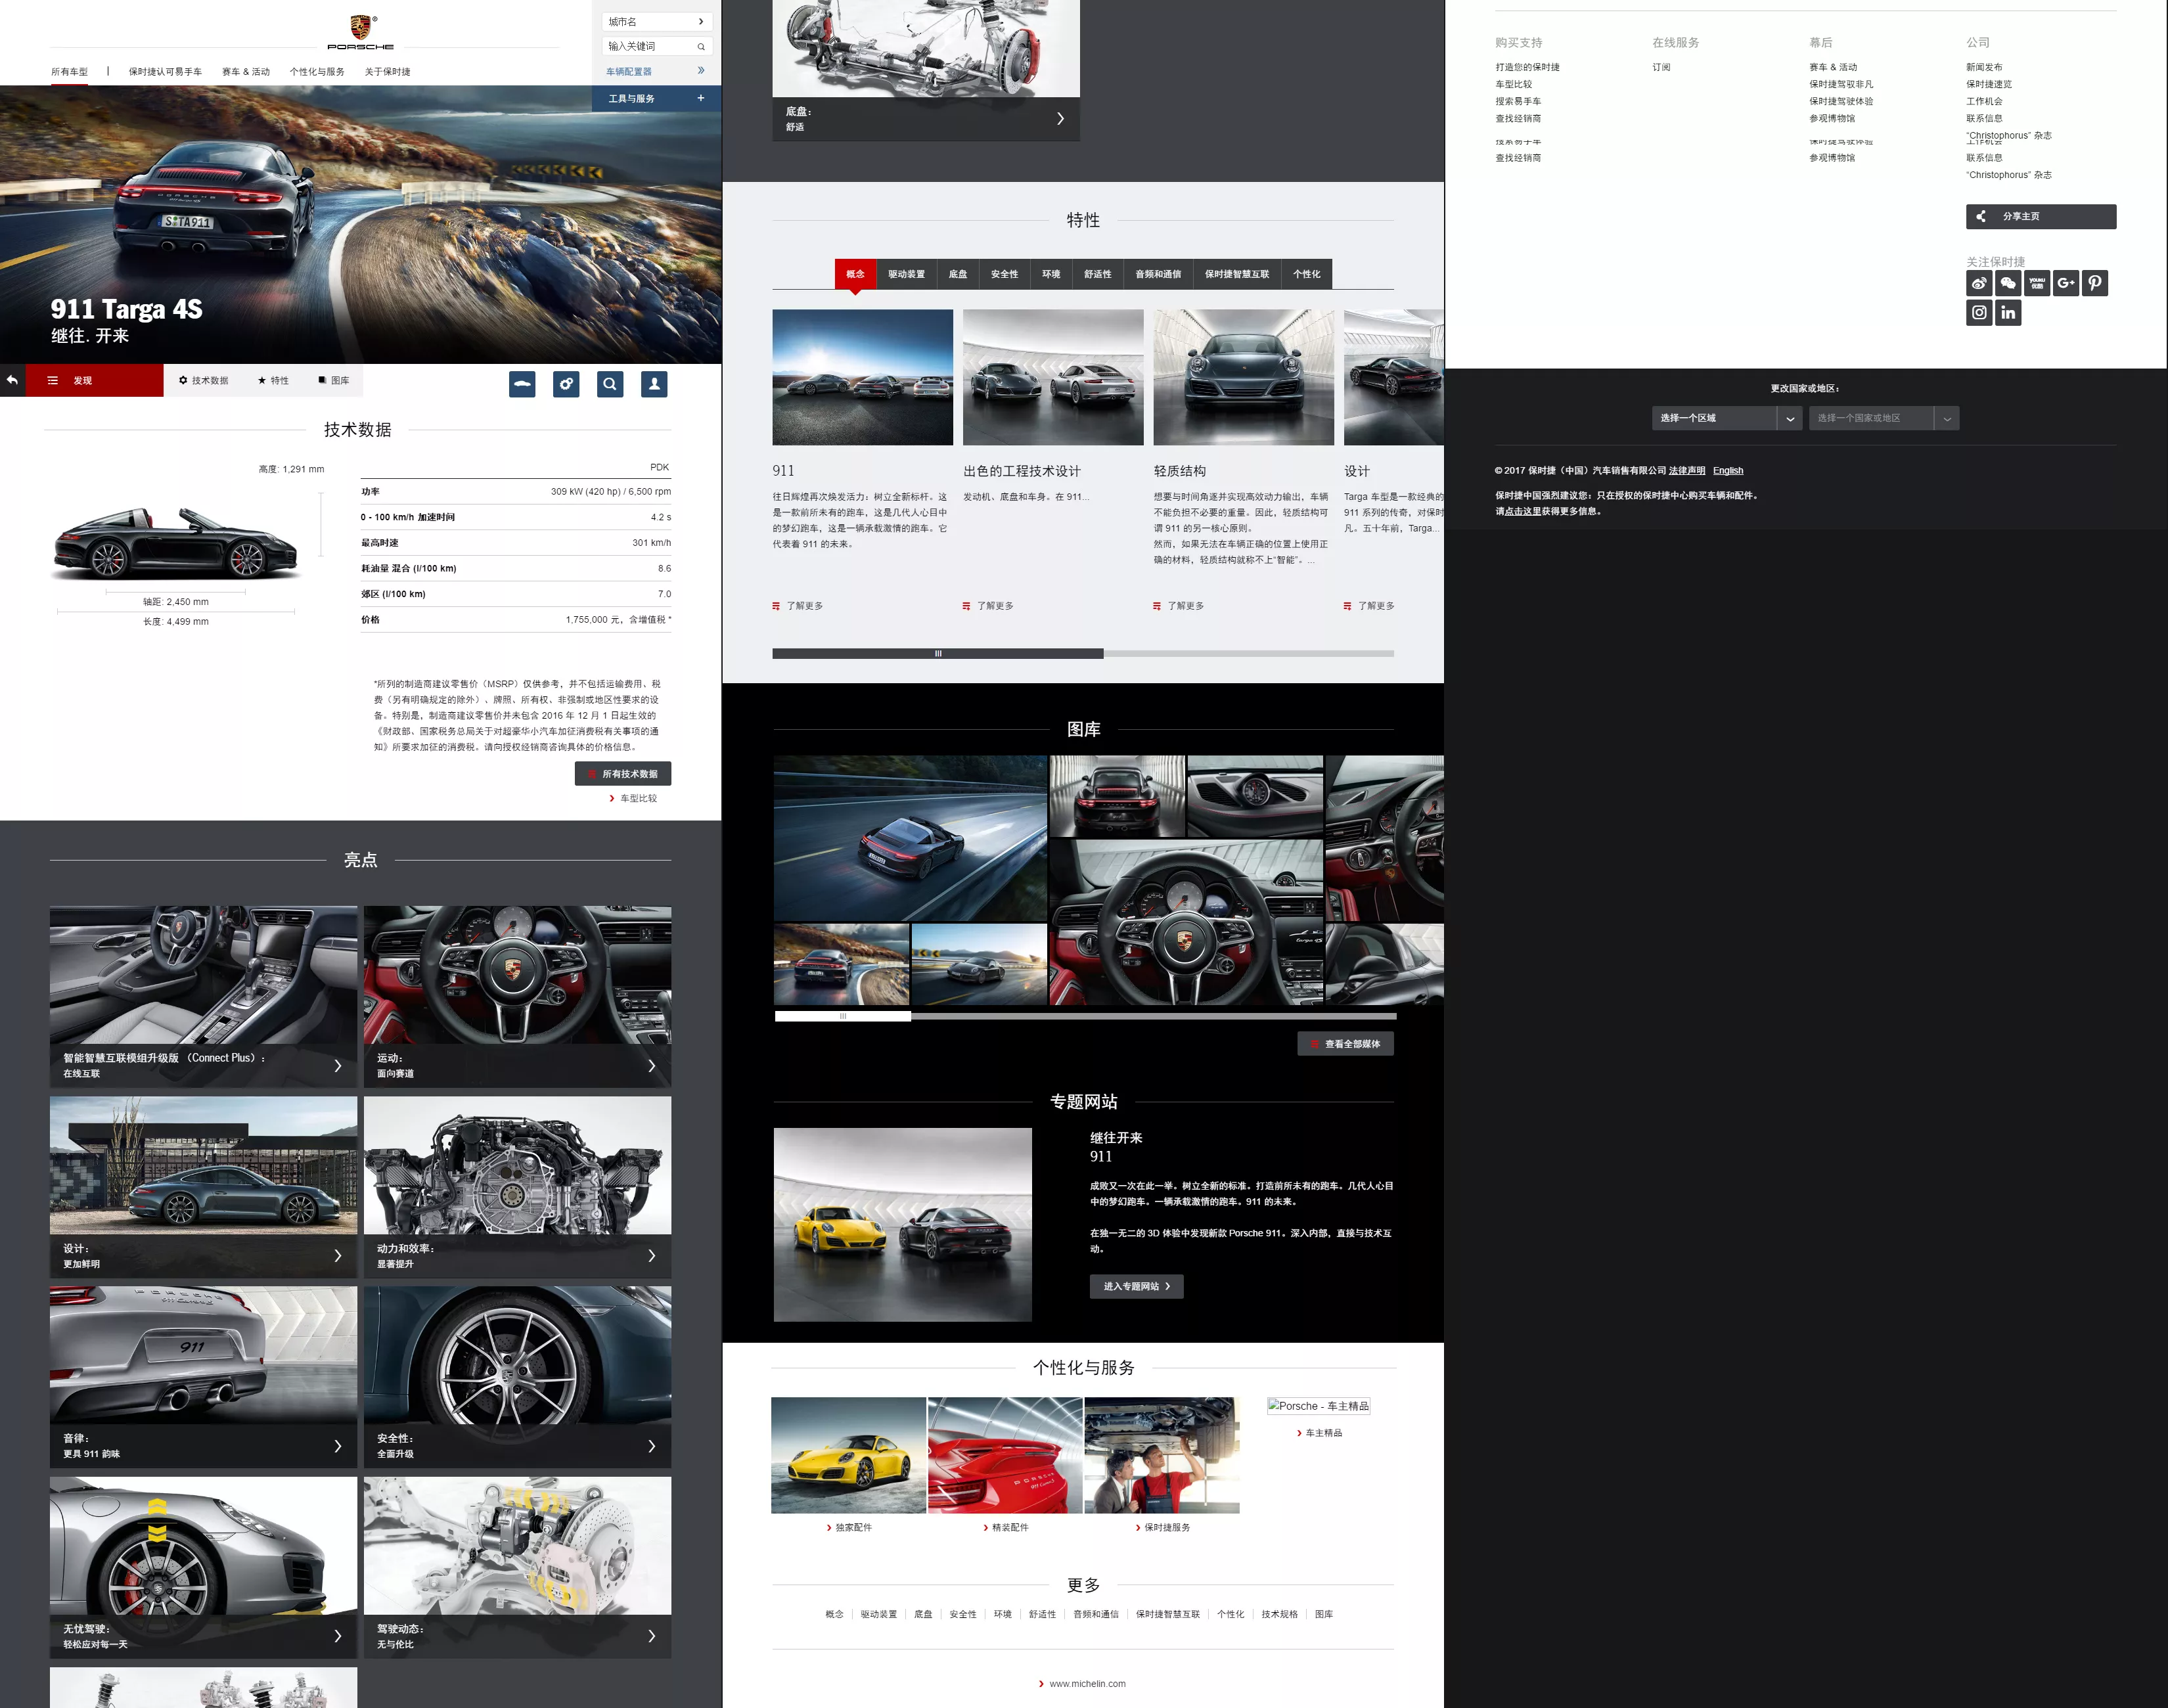Focus the 输入关键词 search field
Screen dimensions: 2168x1708
[657, 46]
